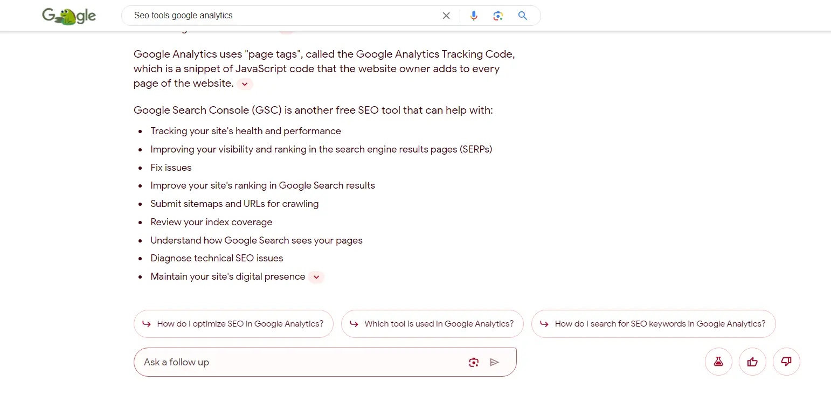Click 'Submit sitemaps and URLs for crawling'

click(x=234, y=204)
